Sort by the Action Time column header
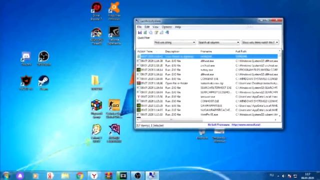320x180 pixels. pyautogui.click(x=150, y=51)
